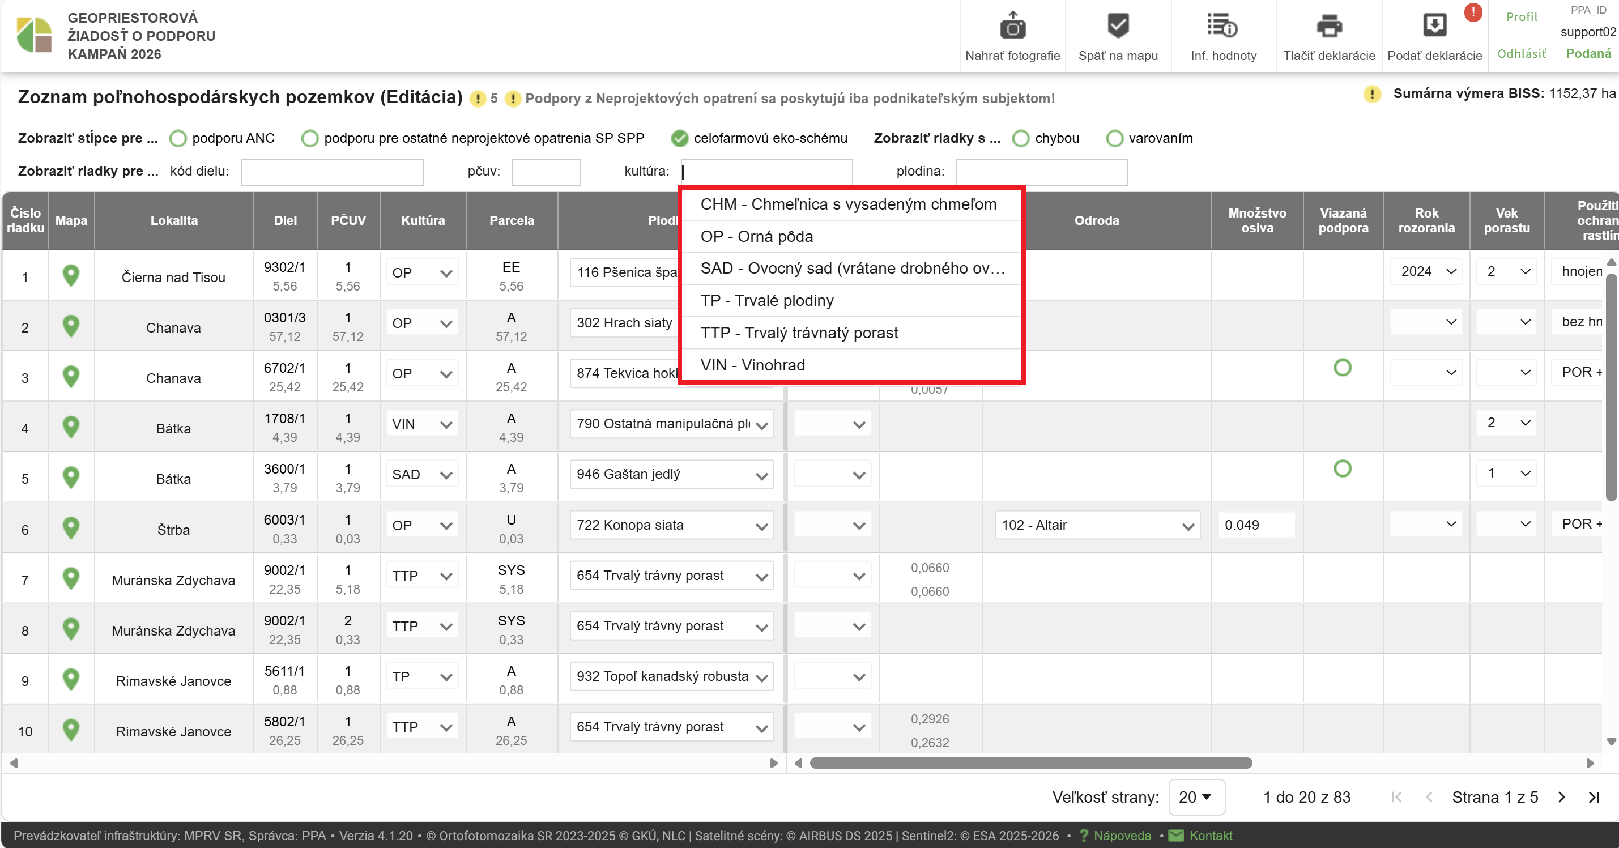
Task: Select the podporu ANC radio option
Action: click(x=178, y=138)
